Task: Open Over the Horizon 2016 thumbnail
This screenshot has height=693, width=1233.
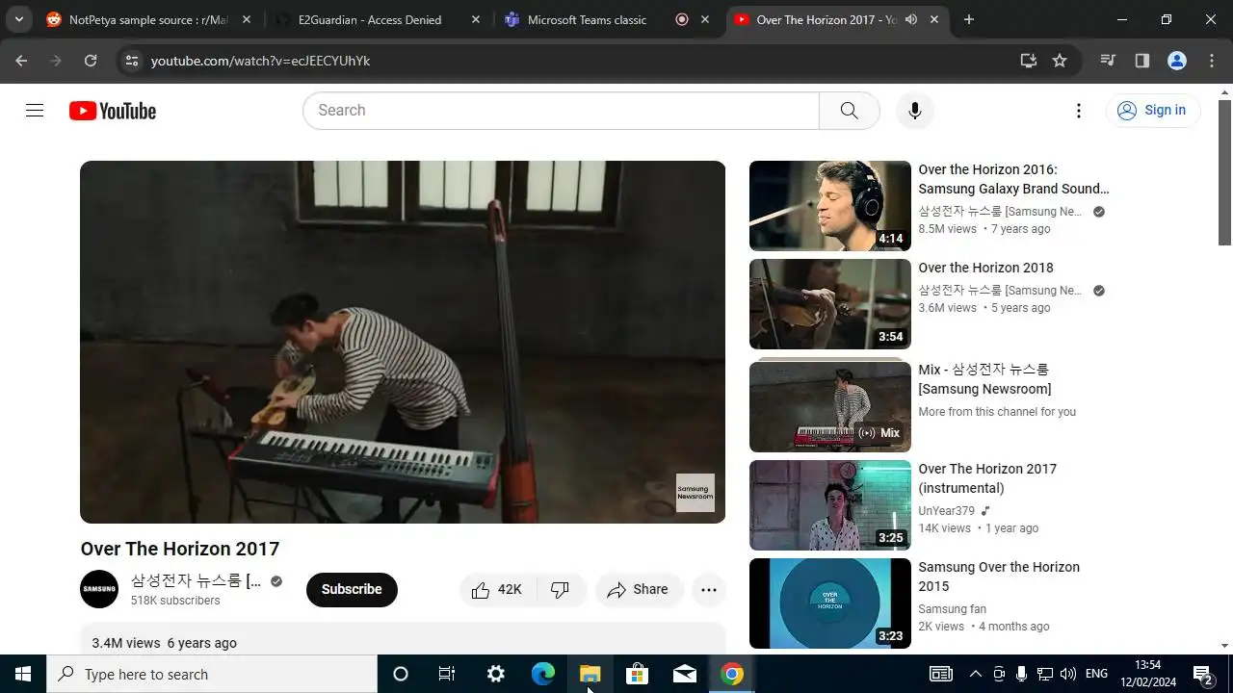Action: (830, 206)
